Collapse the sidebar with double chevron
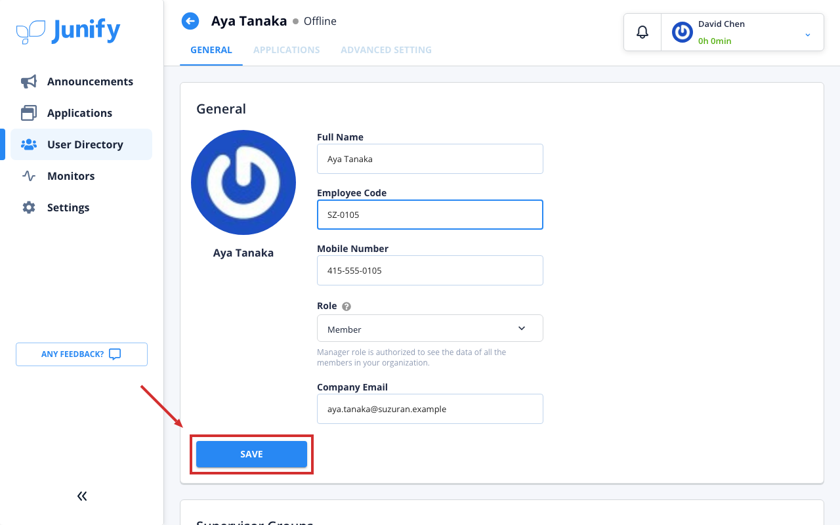The image size is (840, 525). coord(82,496)
